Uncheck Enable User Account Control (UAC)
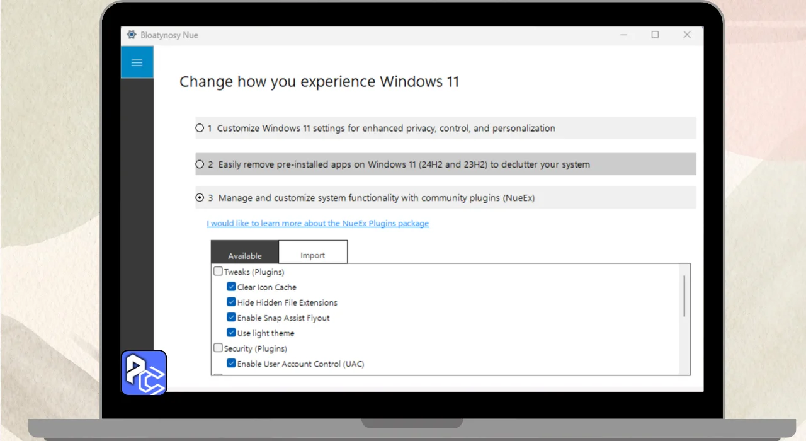This screenshot has height=441, width=806. pyautogui.click(x=232, y=364)
